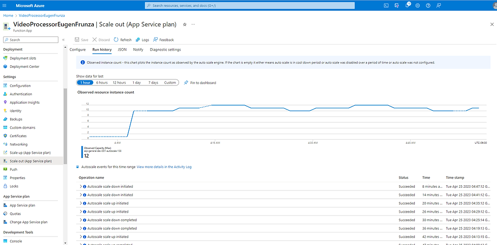Click the sidebar vertical scrollbar
Viewport: 497px width, 245px height.
coord(65,127)
